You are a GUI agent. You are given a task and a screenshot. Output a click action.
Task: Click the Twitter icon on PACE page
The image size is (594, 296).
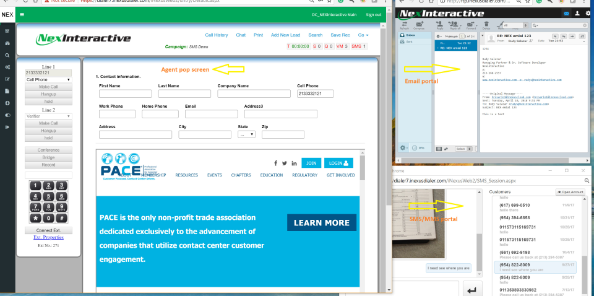pyautogui.click(x=285, y=163)
